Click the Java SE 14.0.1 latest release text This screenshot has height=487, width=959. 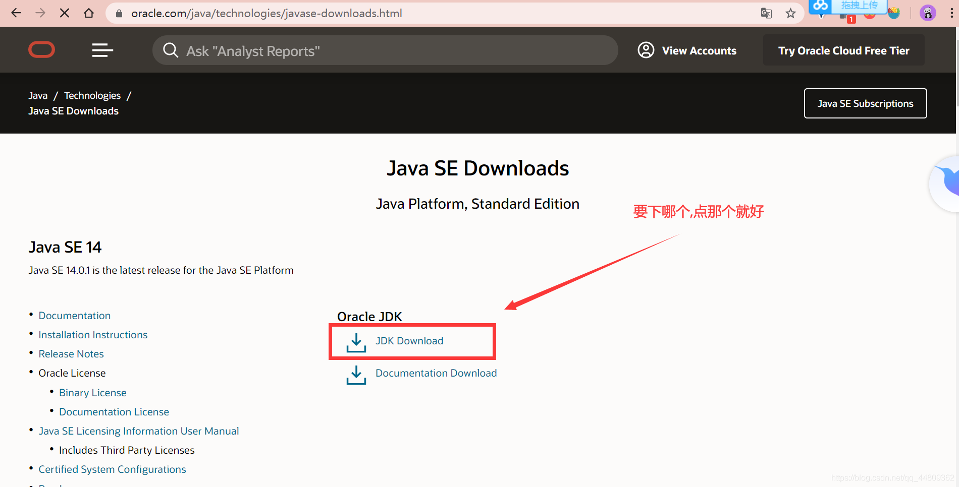(161, 270)
